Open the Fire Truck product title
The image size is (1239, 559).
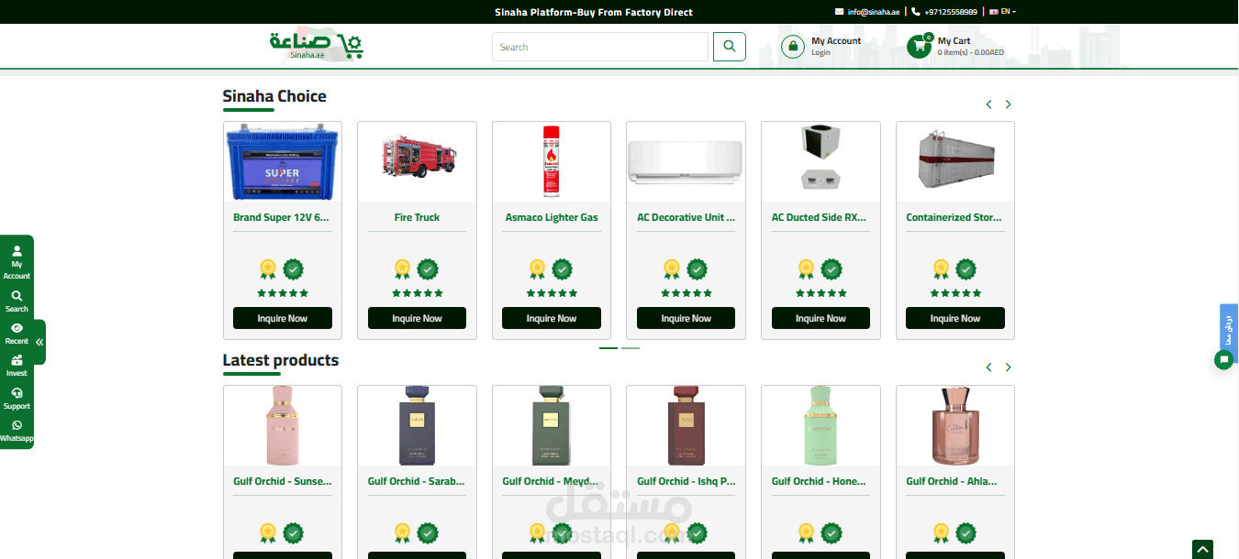click(417, 217)
